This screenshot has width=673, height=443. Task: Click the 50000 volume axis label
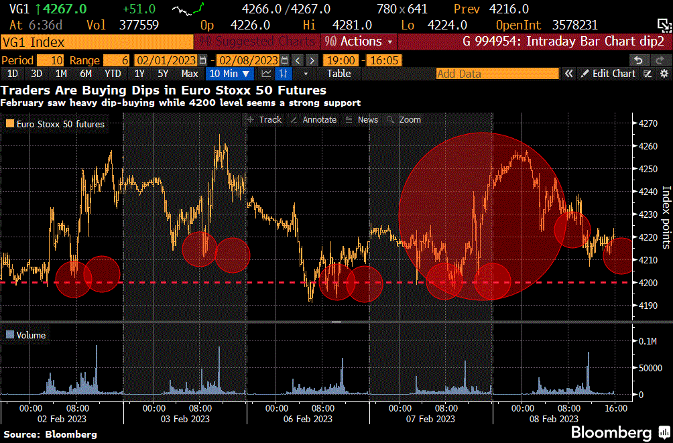point(651,369)
